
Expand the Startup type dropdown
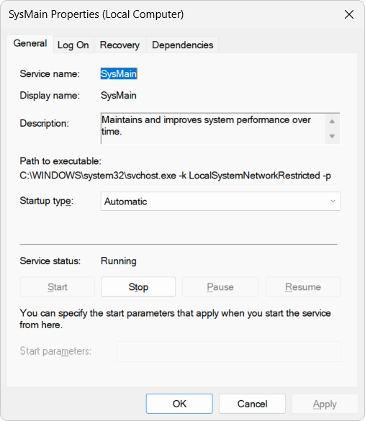tap(220, 201)
